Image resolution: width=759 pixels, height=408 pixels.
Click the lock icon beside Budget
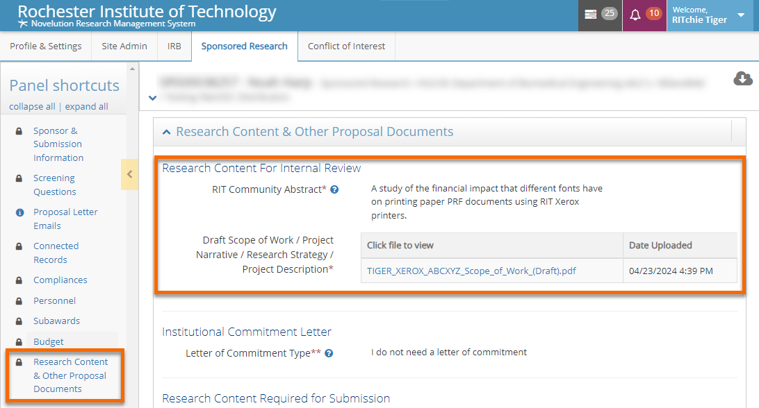tap(19, 341)
